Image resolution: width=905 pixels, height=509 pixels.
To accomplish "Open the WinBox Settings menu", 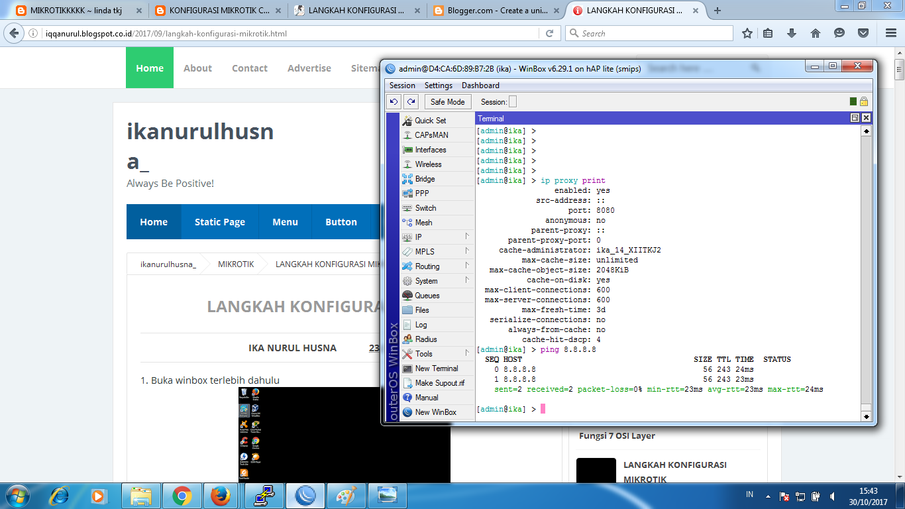I will pyautogui.click(x=439, y=85).
